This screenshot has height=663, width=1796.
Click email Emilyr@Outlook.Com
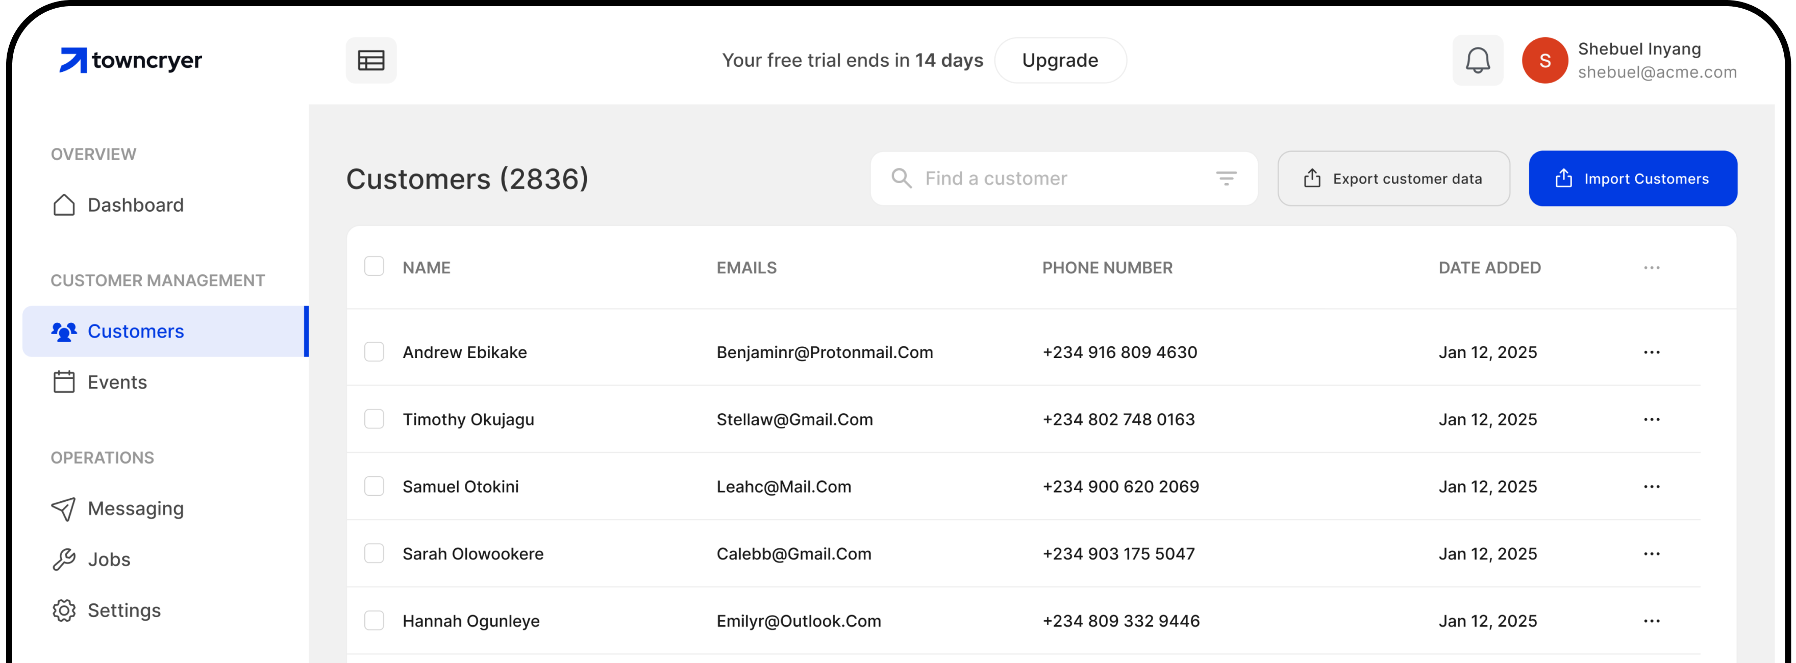pyautogui.click(x=799, y=621)
